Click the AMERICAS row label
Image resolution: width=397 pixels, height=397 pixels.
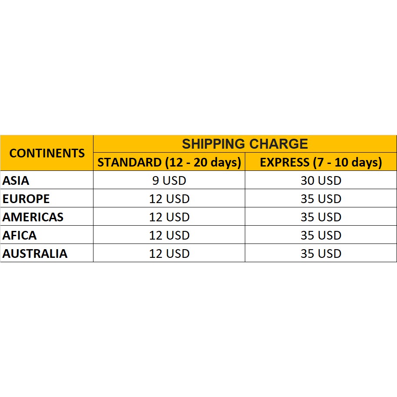pyautogui.click(x=33, y=217)
